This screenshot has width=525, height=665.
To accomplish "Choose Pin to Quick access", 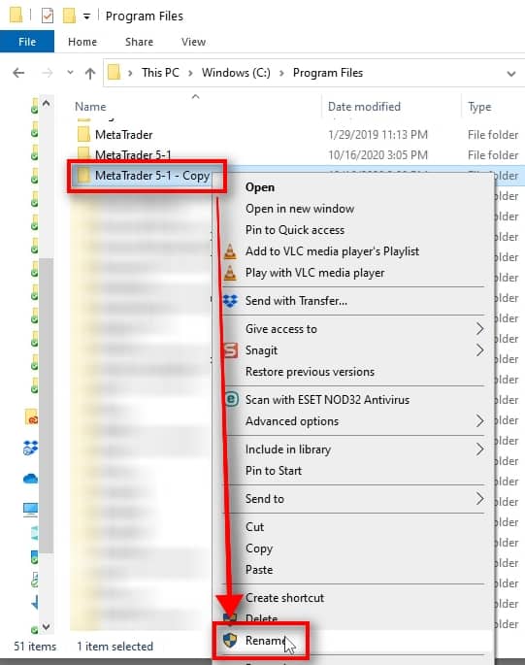I will point(295,230).
